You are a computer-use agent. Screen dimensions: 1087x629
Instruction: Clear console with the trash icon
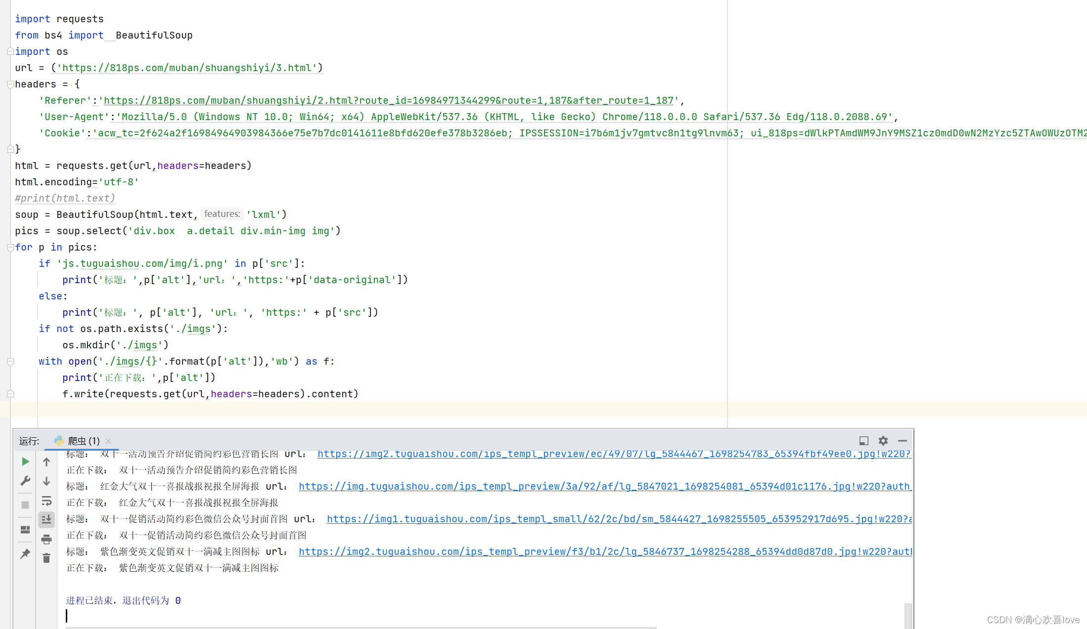tap(46, 558)
